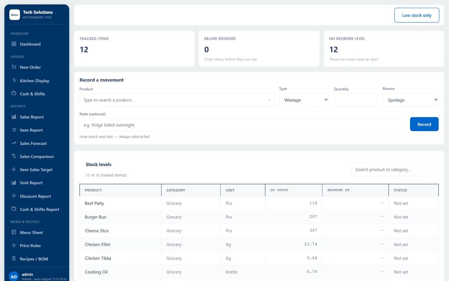Select the Cheese Slice product
The height and width of the screenshot is (281, 449).
97,231
